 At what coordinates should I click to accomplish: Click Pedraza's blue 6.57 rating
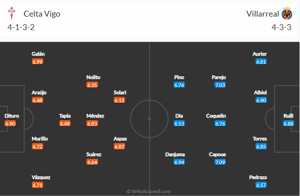point(261,185)
